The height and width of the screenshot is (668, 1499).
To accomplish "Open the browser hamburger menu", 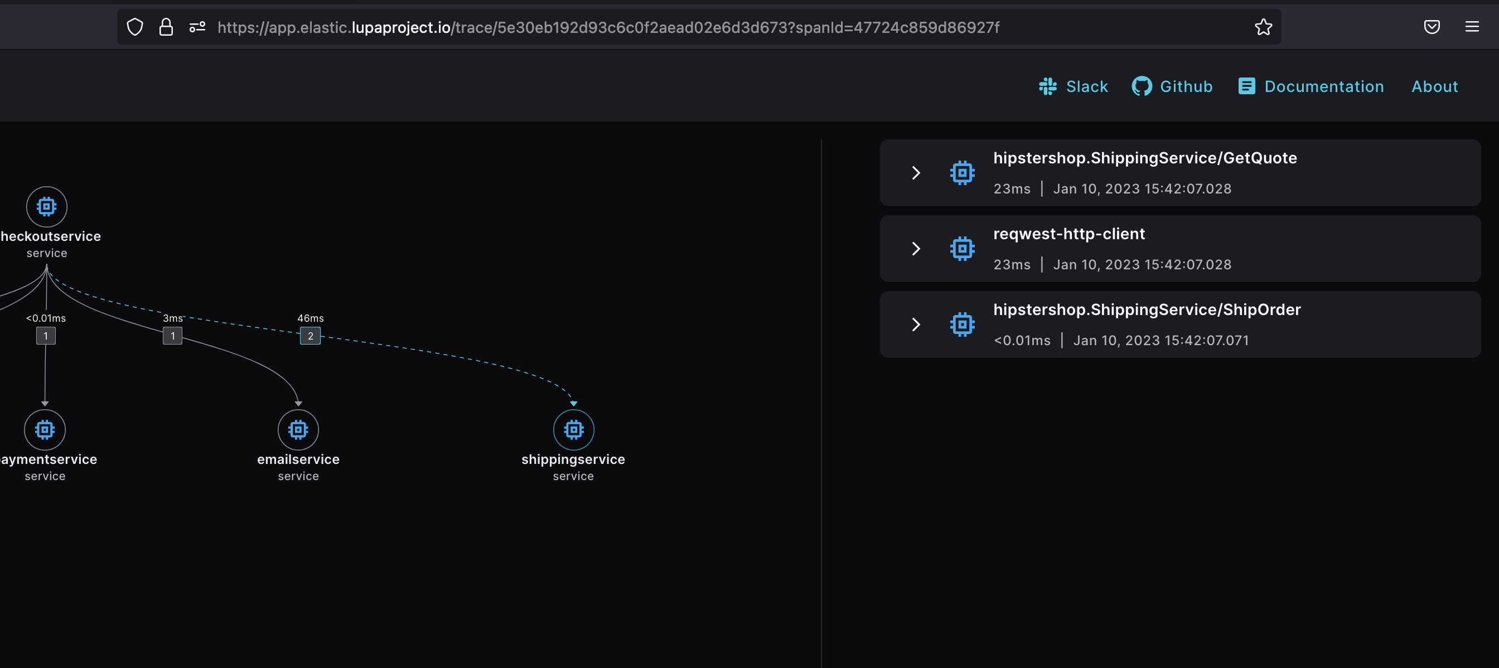I will [1472, 27].
